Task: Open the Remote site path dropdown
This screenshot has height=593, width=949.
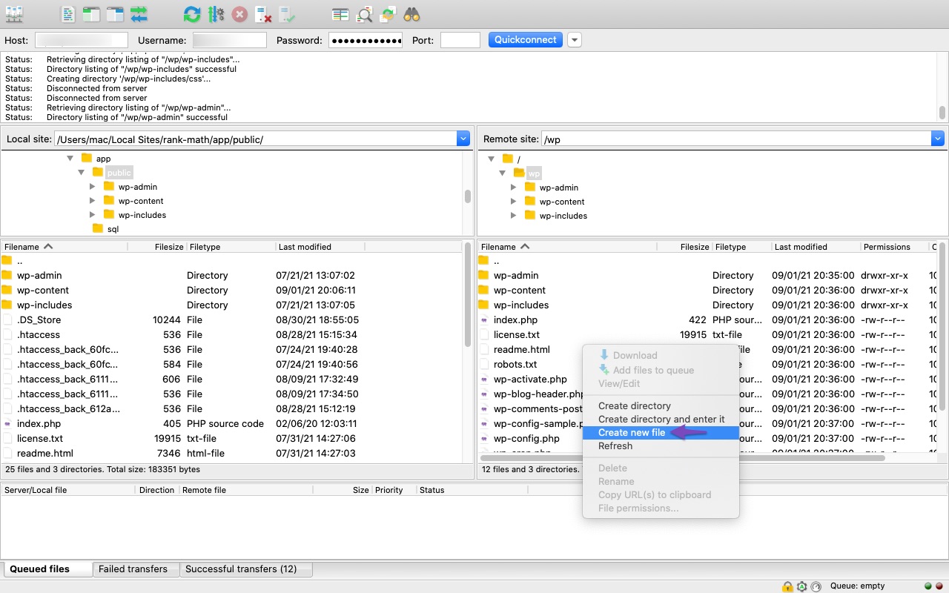Action: coord(938,139)
